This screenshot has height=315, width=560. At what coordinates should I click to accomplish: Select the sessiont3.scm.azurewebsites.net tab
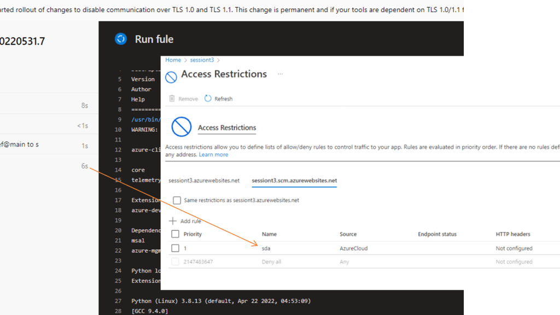tap(294, 180)
